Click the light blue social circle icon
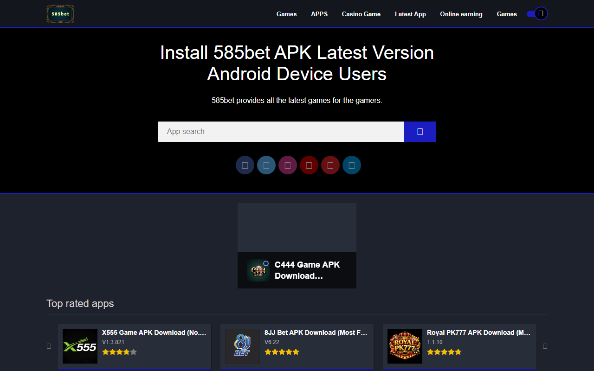 click(266, 165)
